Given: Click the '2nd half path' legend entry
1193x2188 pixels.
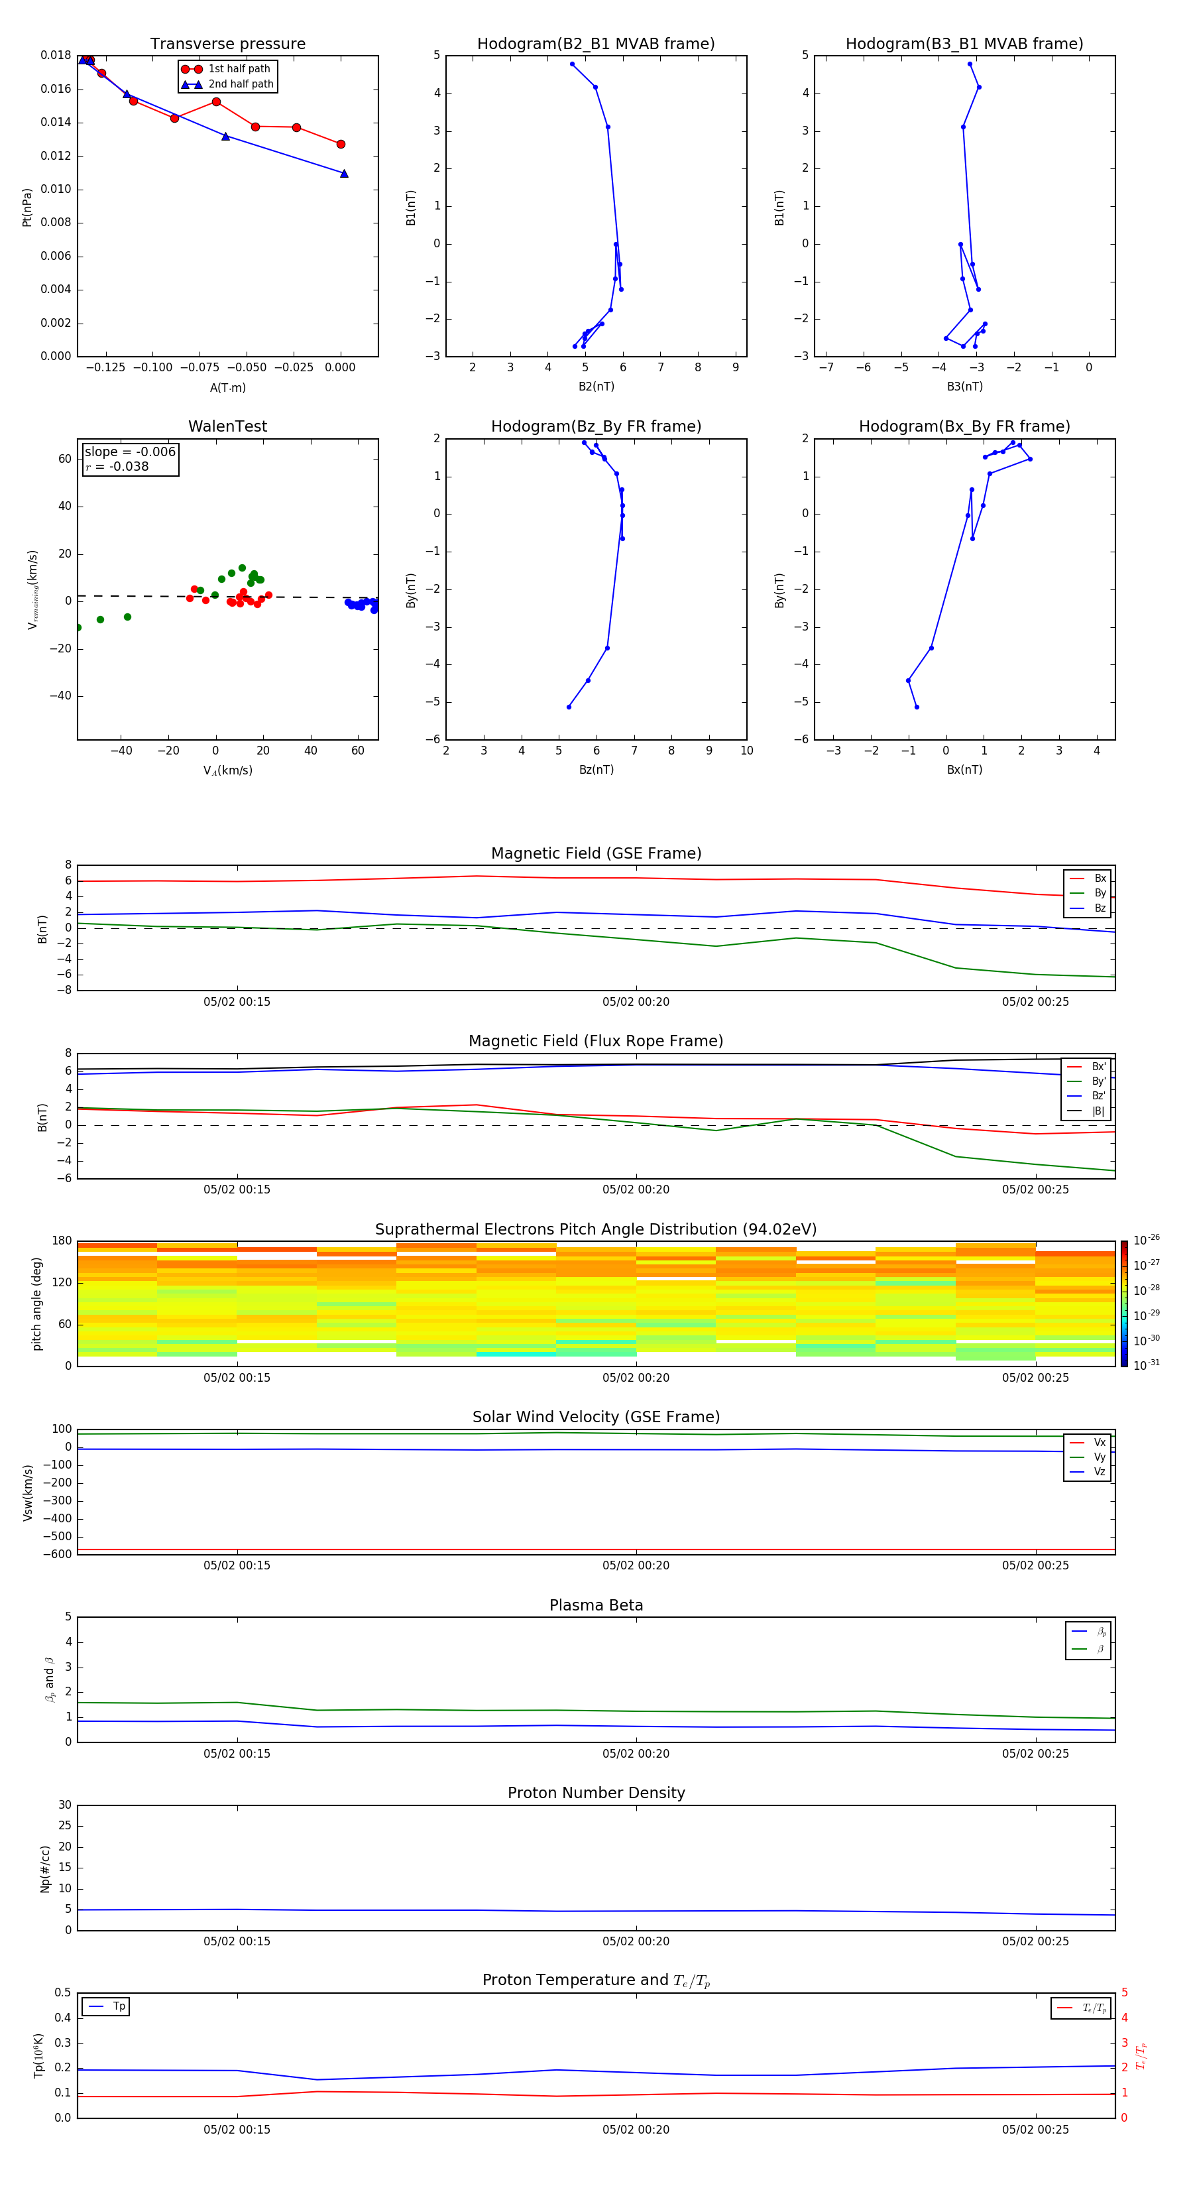Looking at the screenshot, I should (x=227, y=84).
